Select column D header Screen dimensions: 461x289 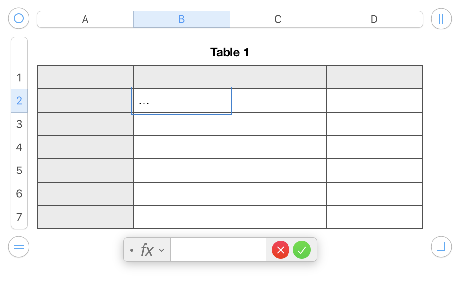click(x=374, y=19)
